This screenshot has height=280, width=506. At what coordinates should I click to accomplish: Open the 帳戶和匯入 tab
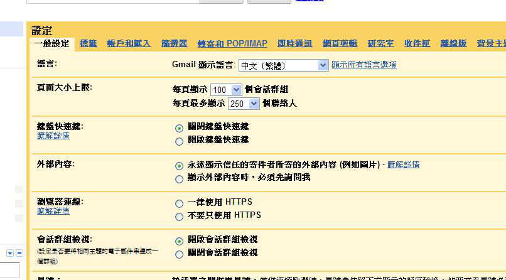(x=129, y=43)
